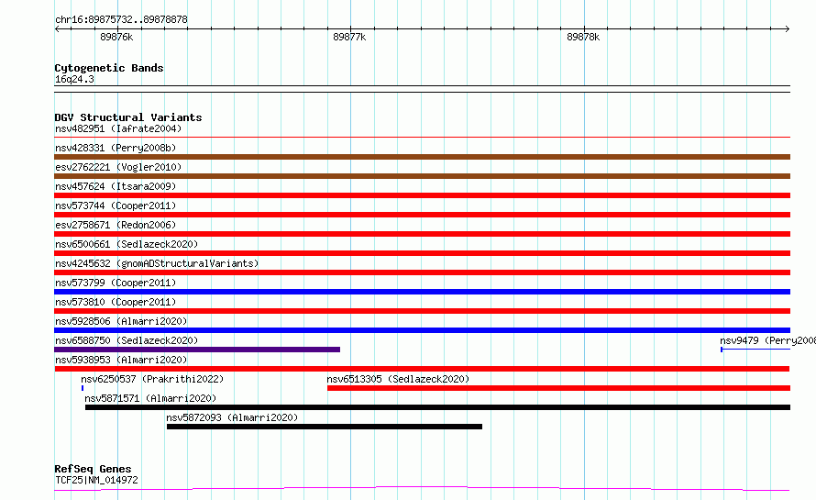The height and width of the screenshot is (500, 816).
Task: Open nsv5928506 (Almarri2020) label
Action: 121,321
